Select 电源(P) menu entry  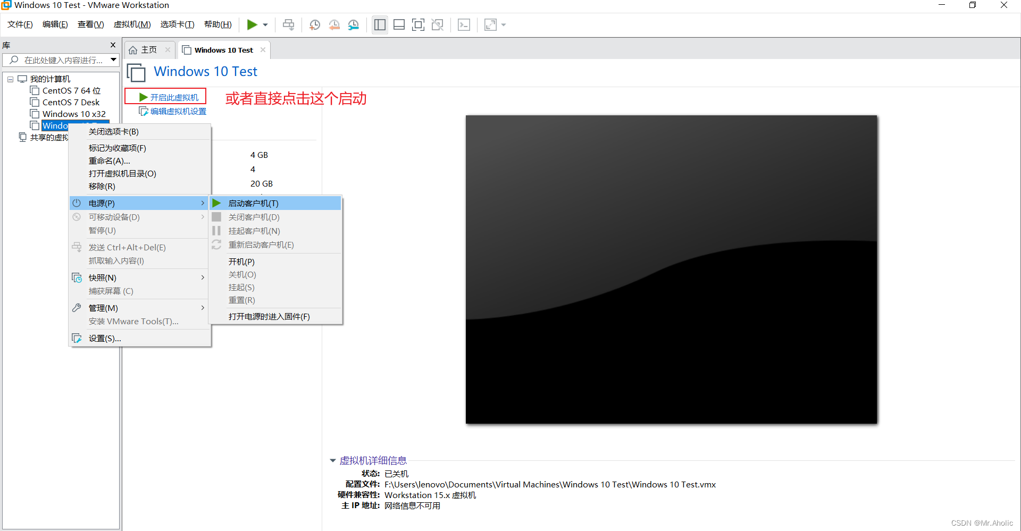pyautogui.click(x=140, y=203)
